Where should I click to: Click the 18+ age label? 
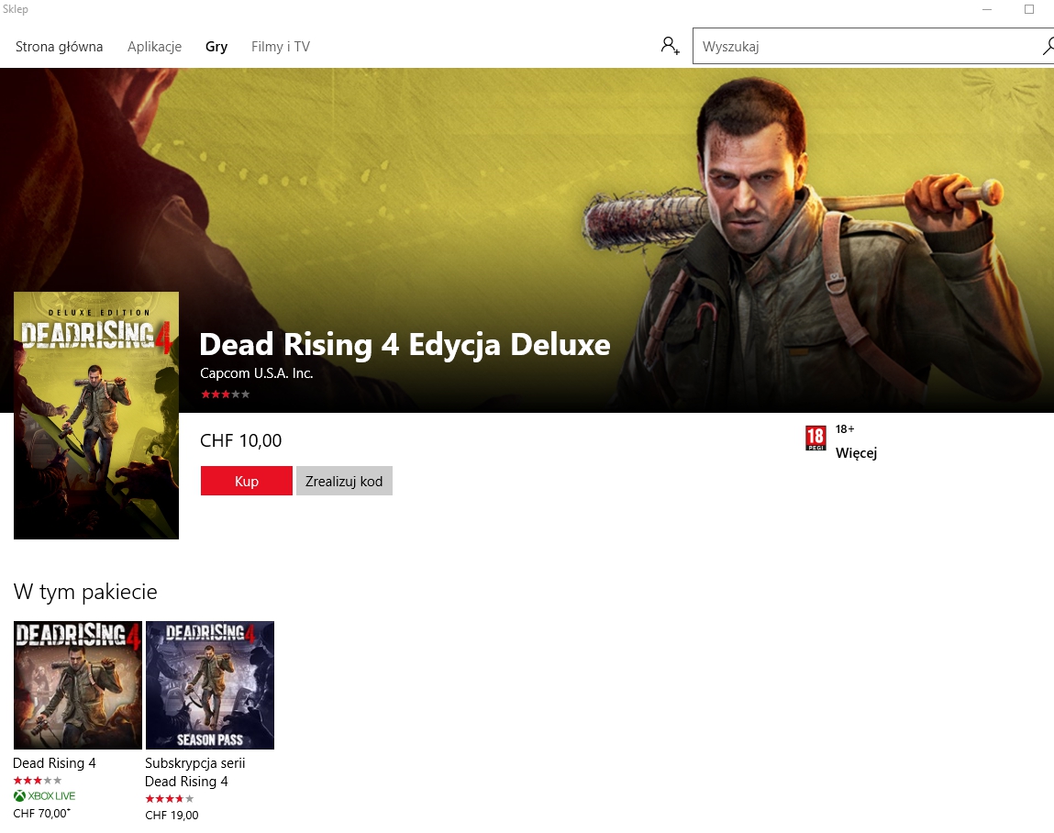tap(845, 429)
